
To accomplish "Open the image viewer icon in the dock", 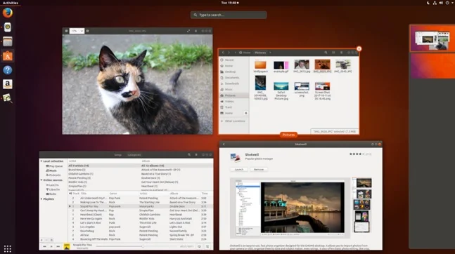I will (x=8, y=98).
